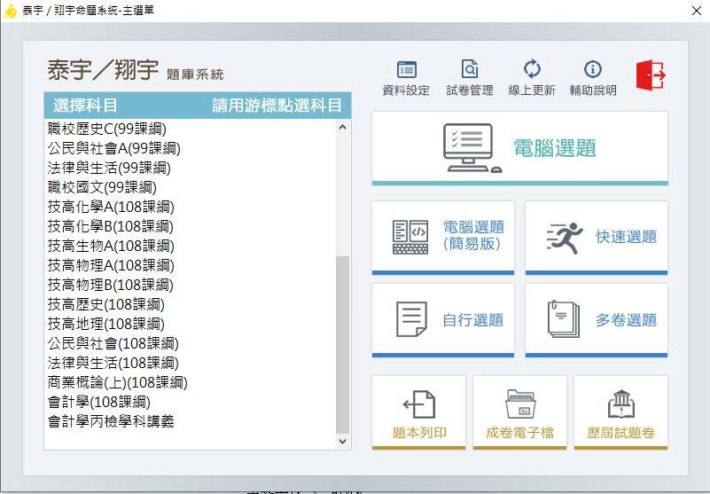Image resolution: width=710 pixels, height=494 pixels.
Task: Choose the 自行選題 label
Action: (473, 320)
